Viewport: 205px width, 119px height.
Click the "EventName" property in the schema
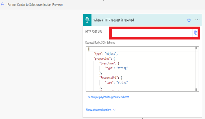108,63
